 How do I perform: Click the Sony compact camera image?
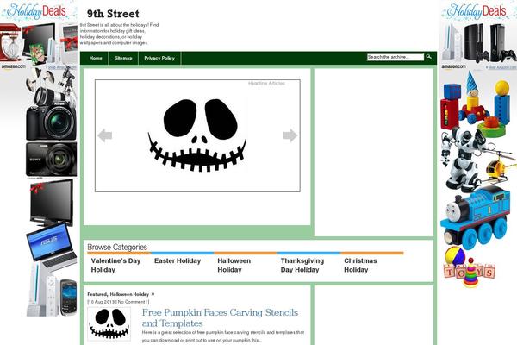point(52,159)
